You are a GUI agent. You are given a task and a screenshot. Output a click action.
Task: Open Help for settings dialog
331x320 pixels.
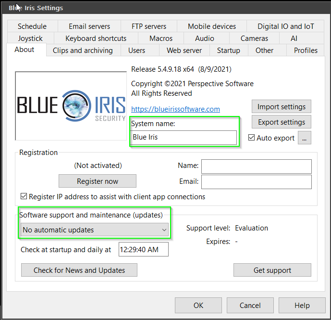click(x=302, y=306)
